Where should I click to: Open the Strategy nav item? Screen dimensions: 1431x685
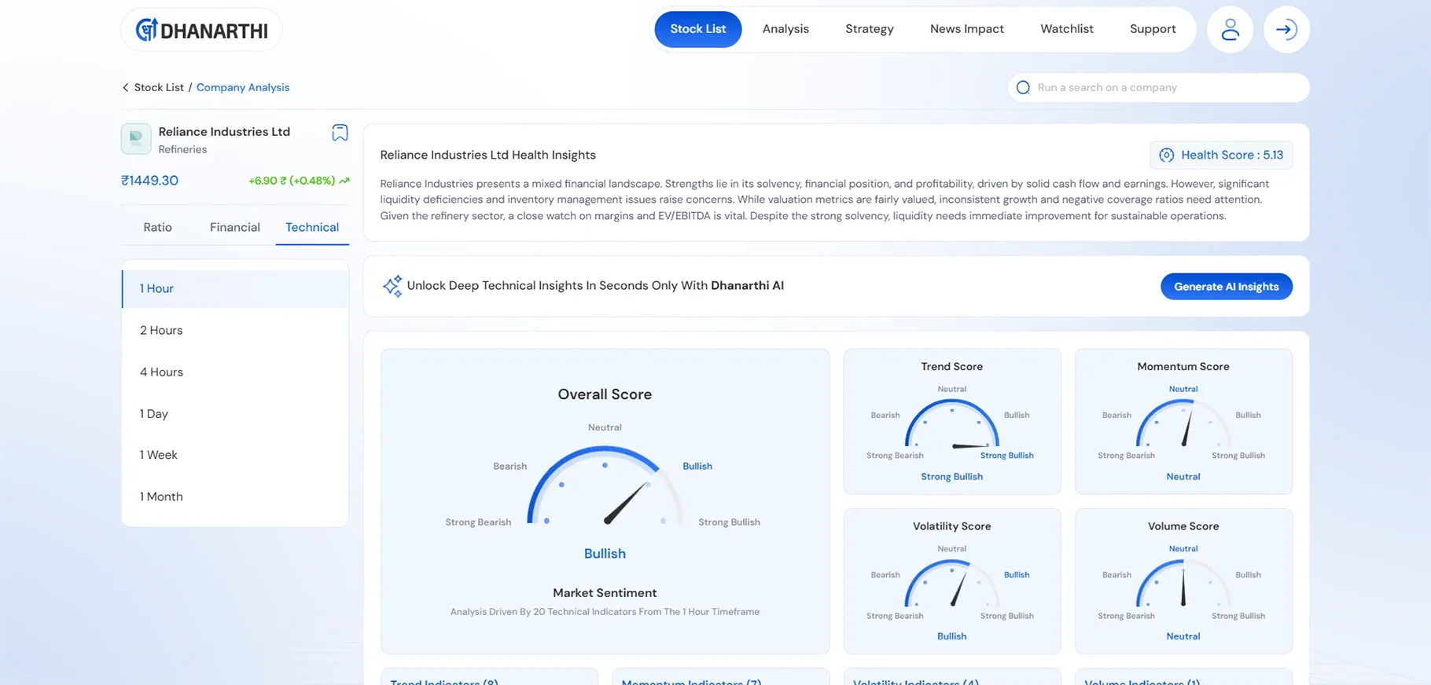tap(869, 29)
